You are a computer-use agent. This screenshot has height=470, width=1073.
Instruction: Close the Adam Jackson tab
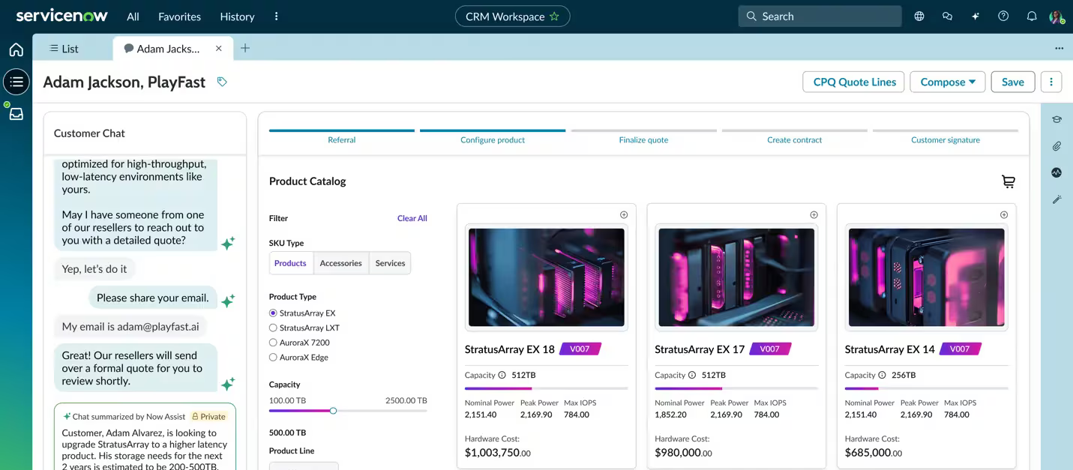219,49
